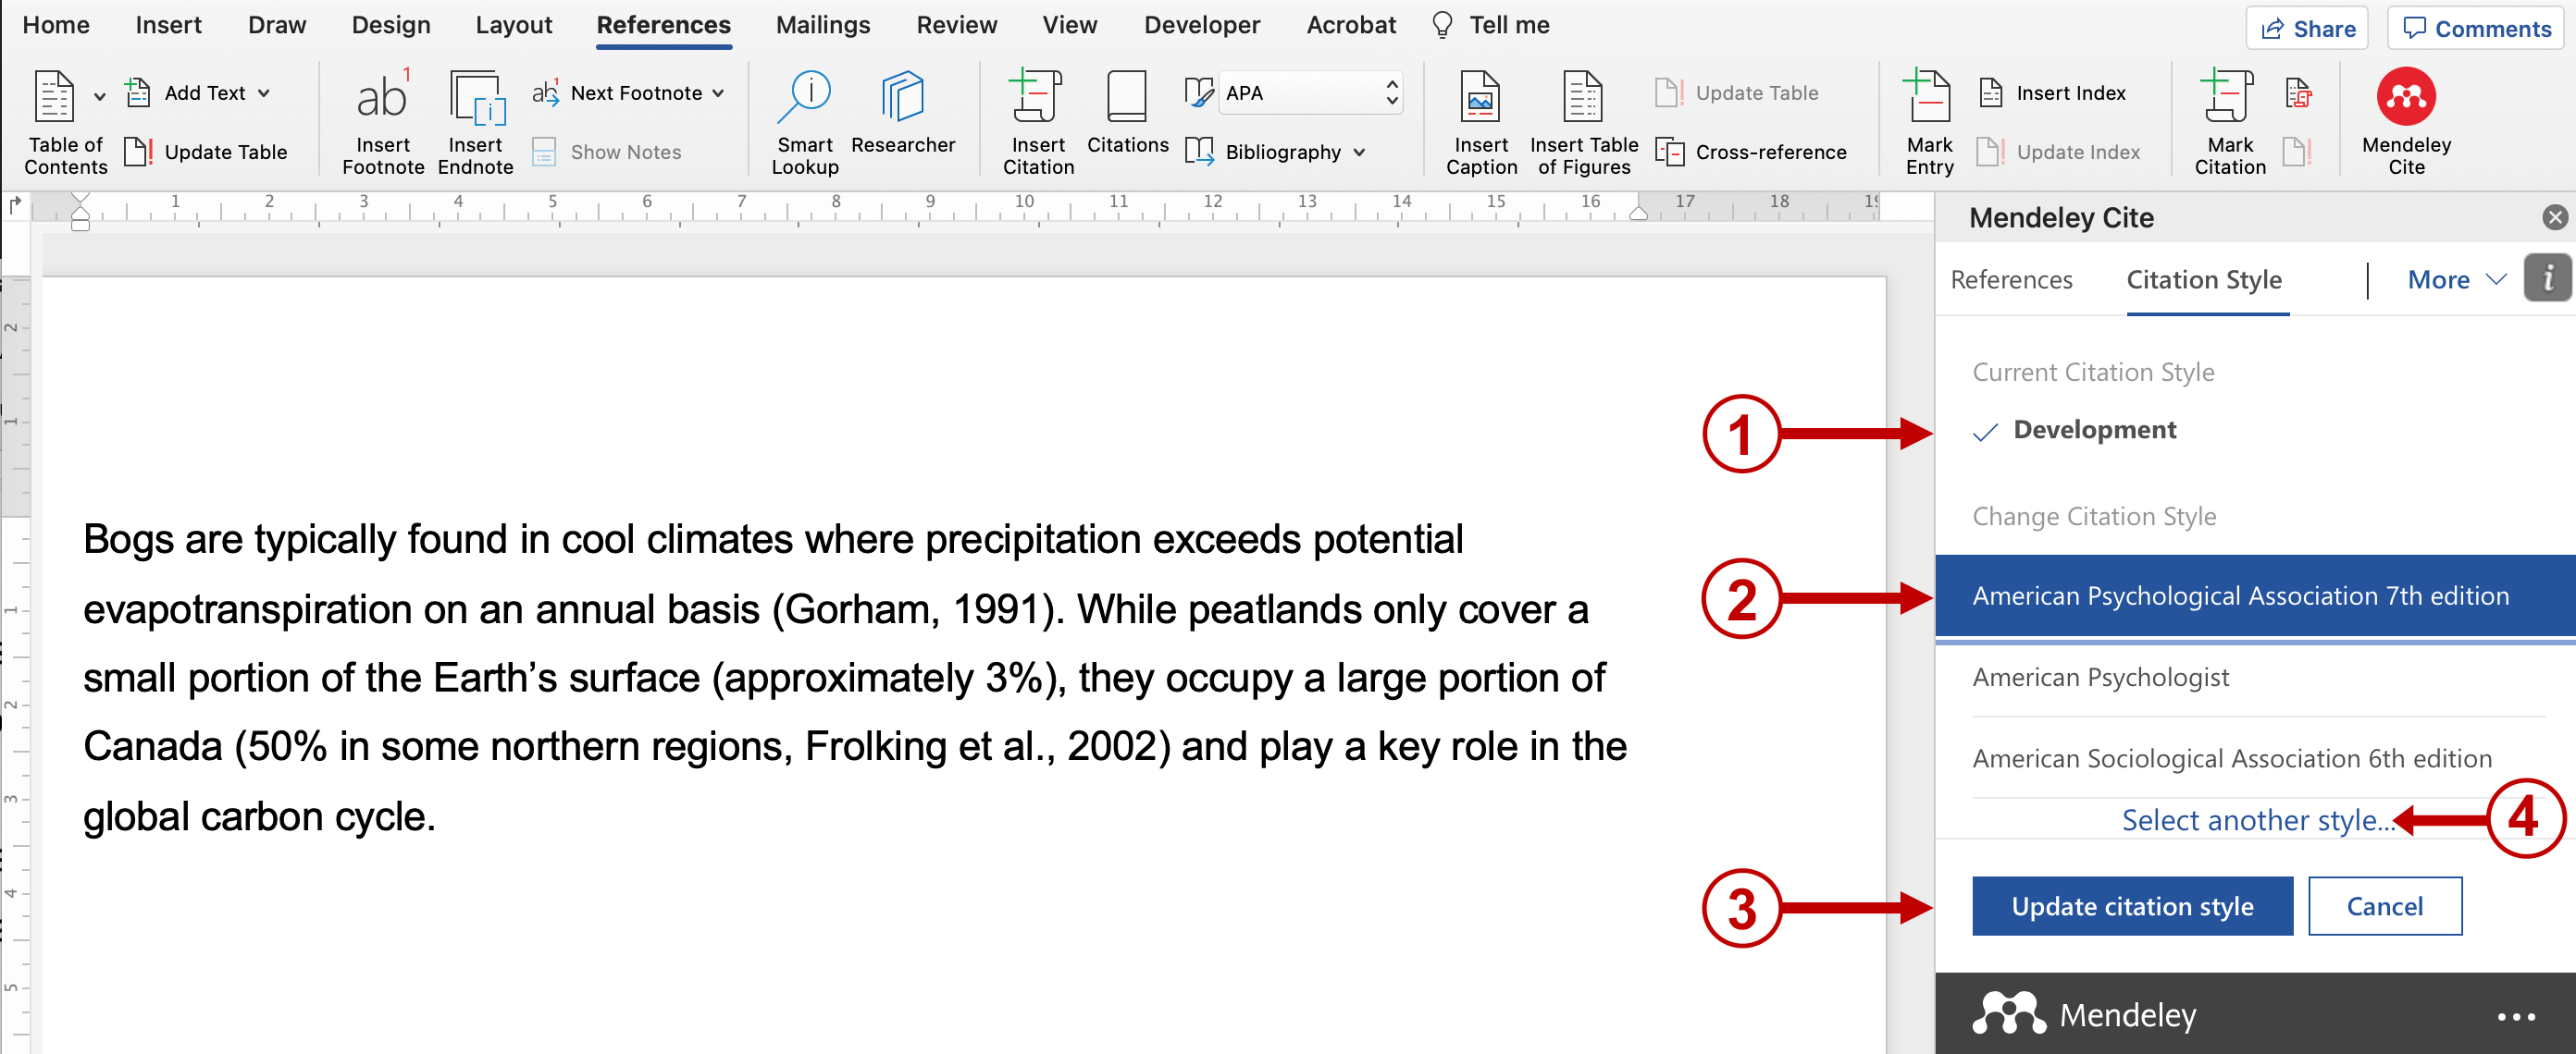The height and width of the screenshot is (1054, 2576).
Task: Open the Citations pane icon
Action: coord(1127,97)
